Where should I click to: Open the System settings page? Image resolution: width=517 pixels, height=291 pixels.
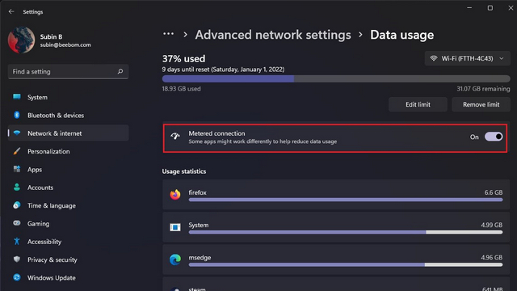tap(68, 97)
